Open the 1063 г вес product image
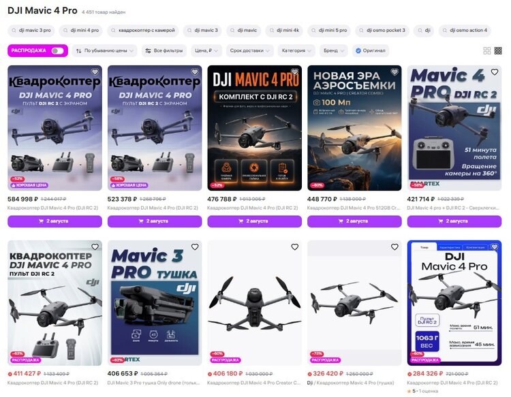The image size is (511, 397). pyautogui.click(x=454, y=303)
